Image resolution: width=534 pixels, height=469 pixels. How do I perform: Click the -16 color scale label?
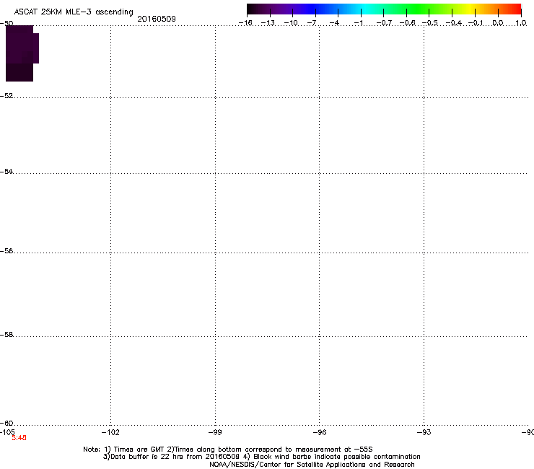tap(245, 23)
